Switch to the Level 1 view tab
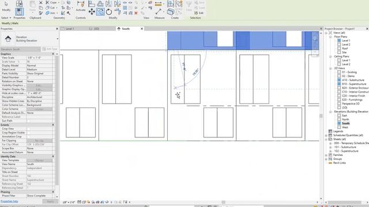 (70, 29)
